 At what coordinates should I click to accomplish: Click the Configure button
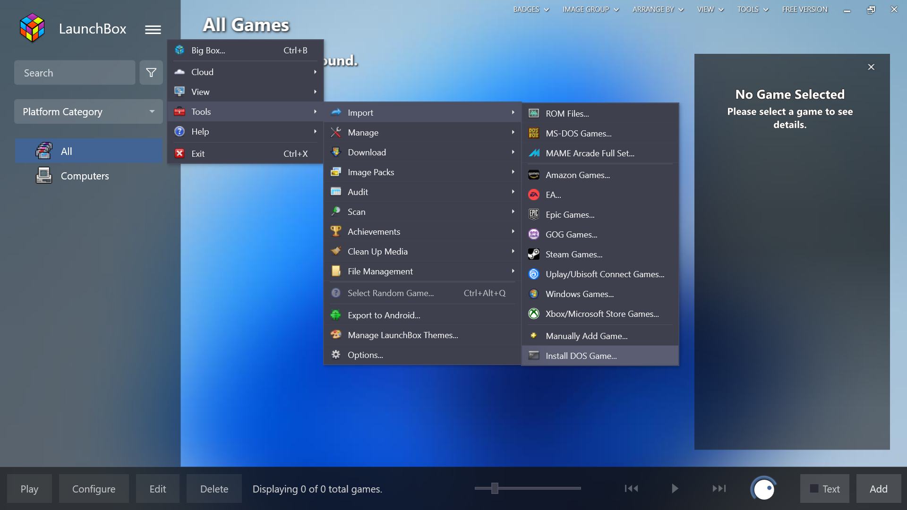coord(94,489)
